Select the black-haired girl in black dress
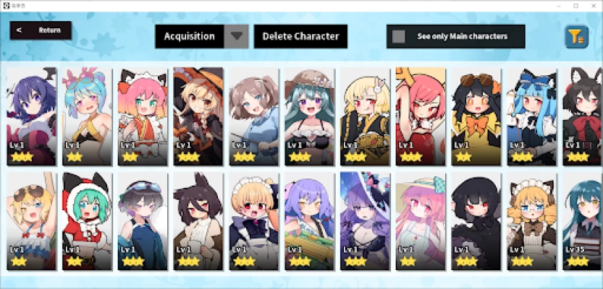The height and width of the screenshot is (289, 603). click(476, 221)
